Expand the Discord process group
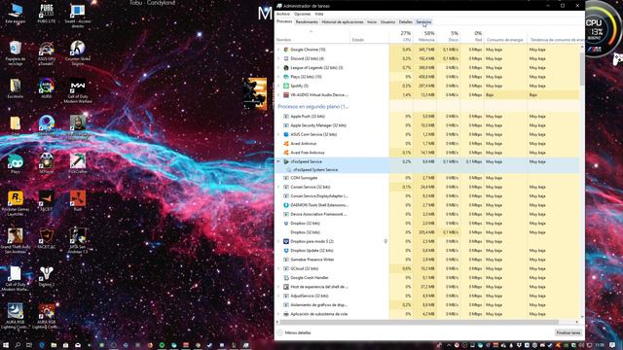The image size is (623, 350). click(278, 58)
